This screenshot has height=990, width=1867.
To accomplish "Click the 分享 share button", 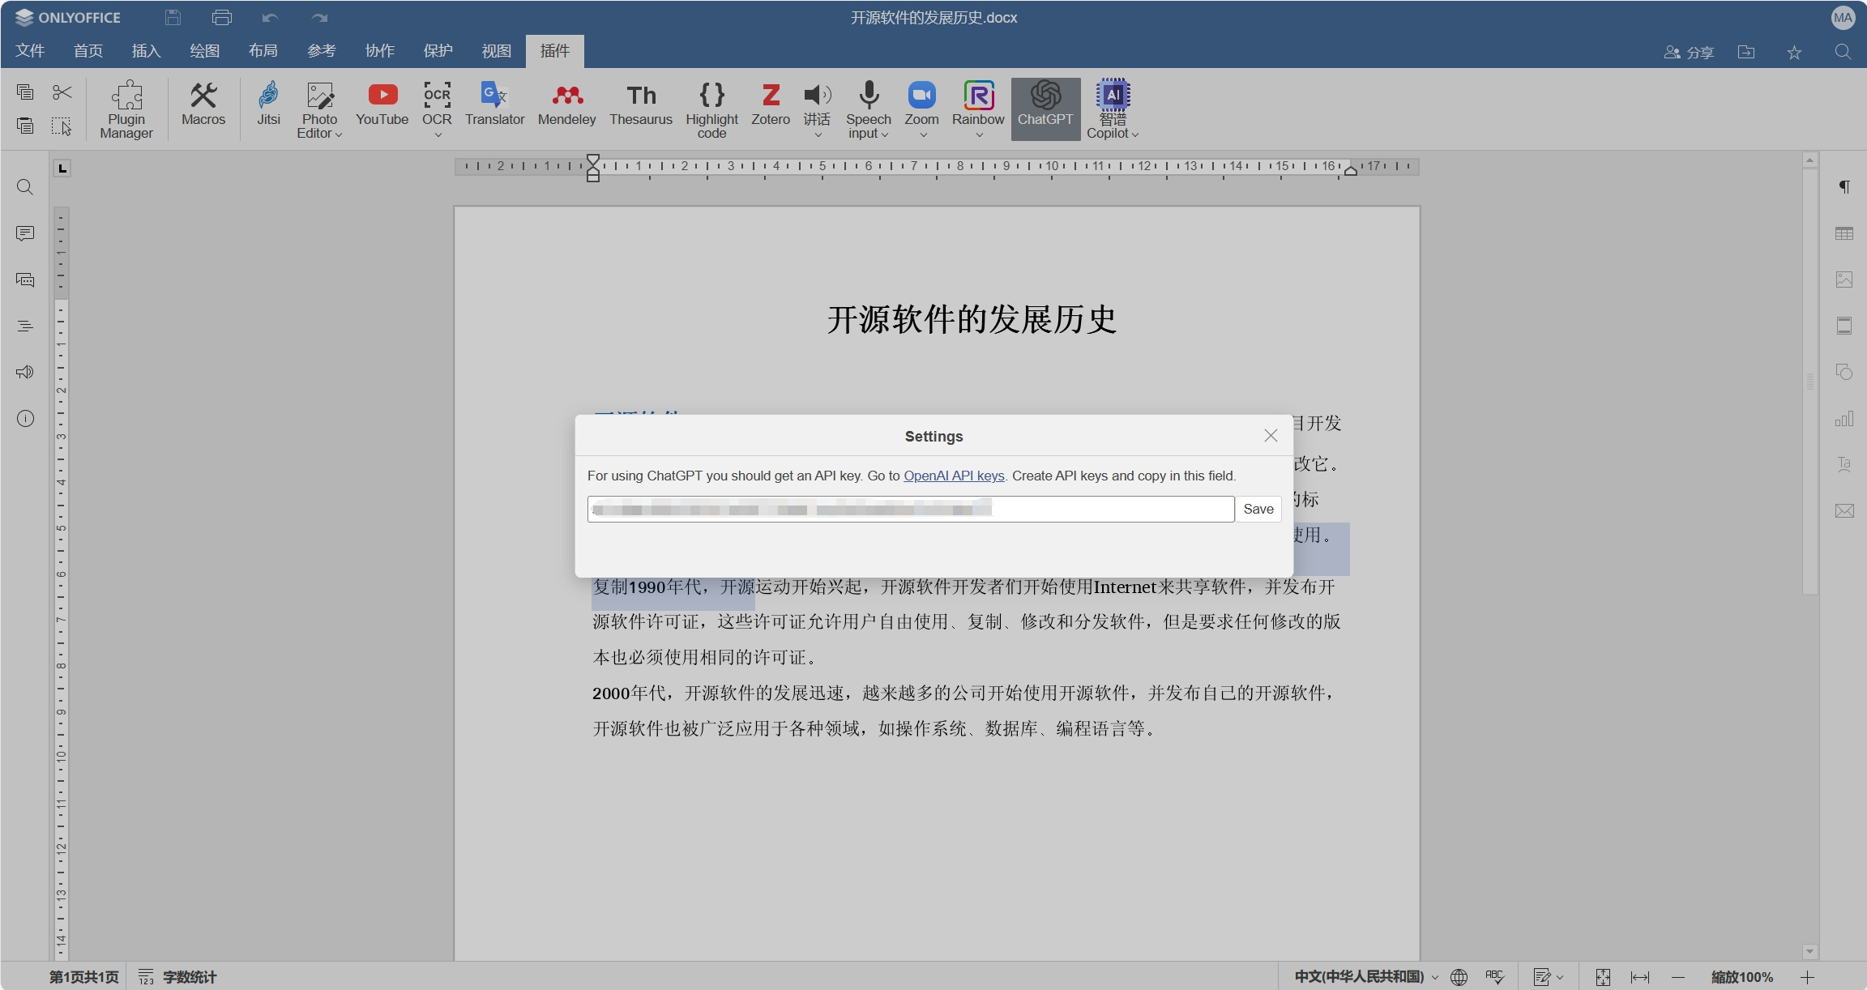I will [x=1689, y=52].
